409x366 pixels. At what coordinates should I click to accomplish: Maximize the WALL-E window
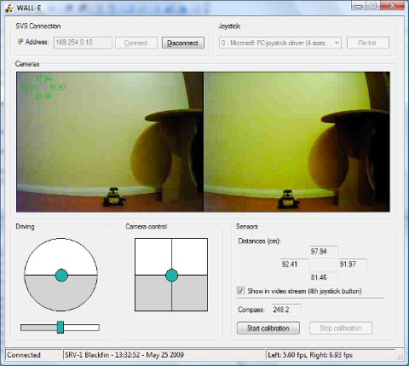(374, 5)
